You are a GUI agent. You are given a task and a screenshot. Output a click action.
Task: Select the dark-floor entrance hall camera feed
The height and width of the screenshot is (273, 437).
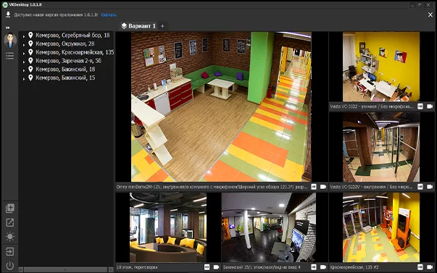[x=269, y=227]
